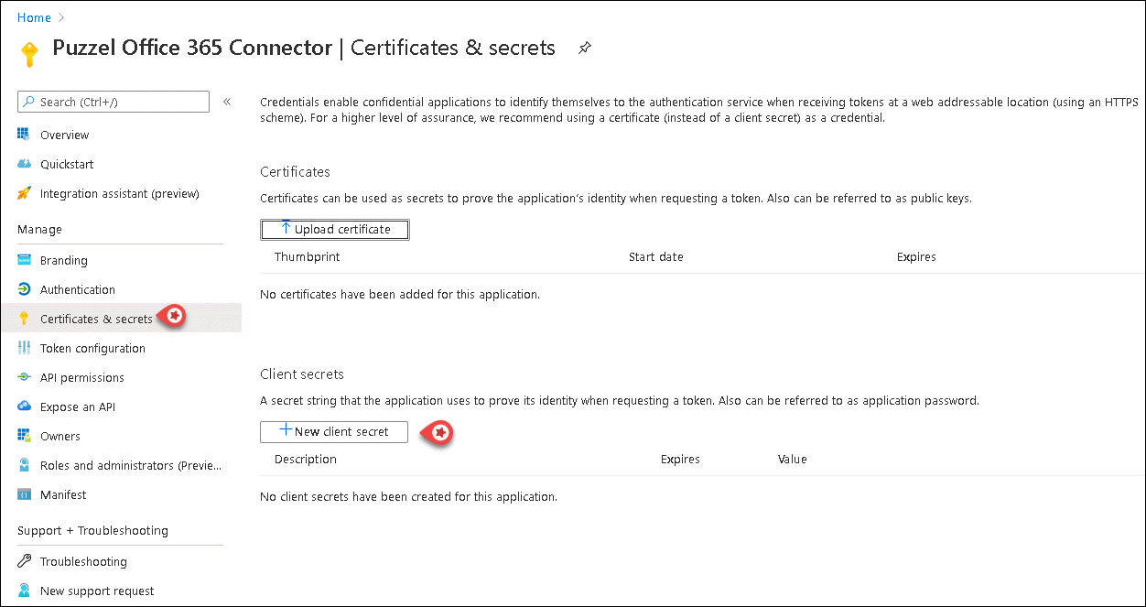Collapse the sidebar with double chevron
Screen dimensions: 1146x607
click(x=227, y=102)
